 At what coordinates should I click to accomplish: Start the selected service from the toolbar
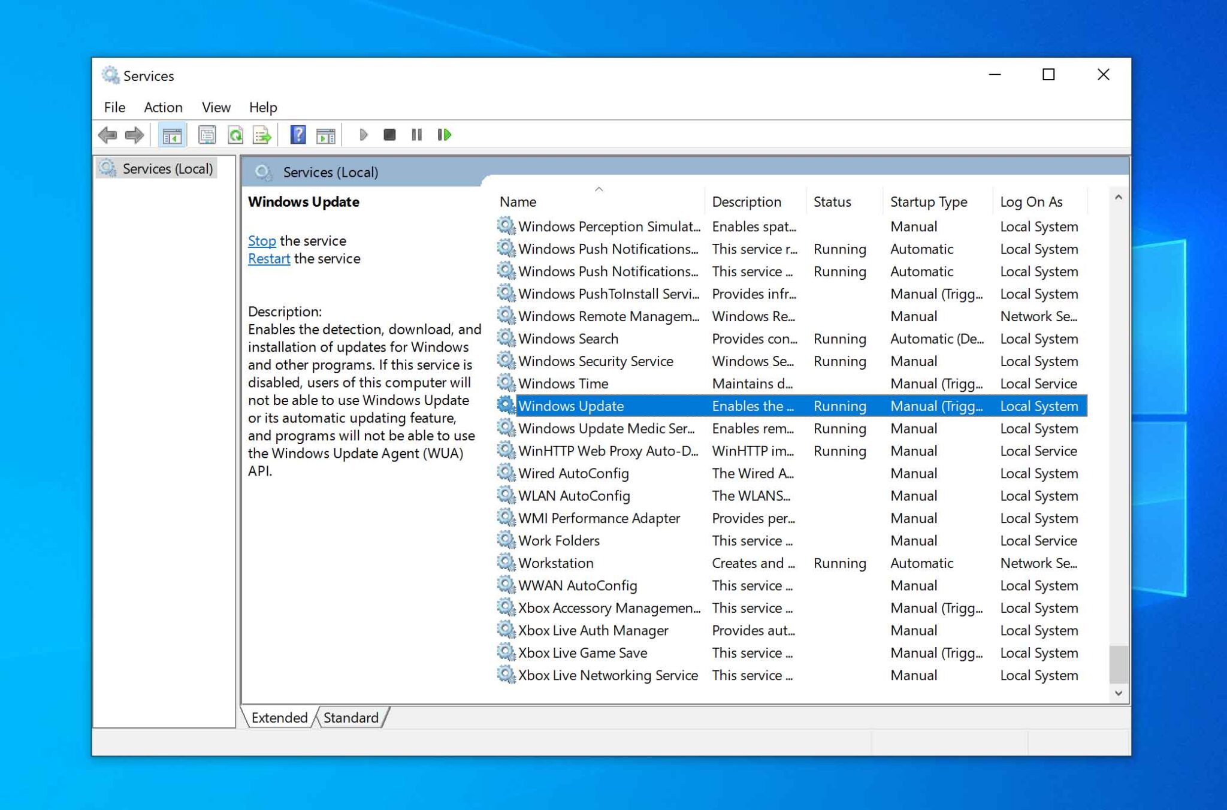[x=364, y=134]
